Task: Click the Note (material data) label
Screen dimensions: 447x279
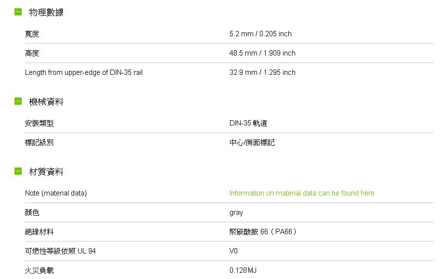Action: (x=56, y=193)
